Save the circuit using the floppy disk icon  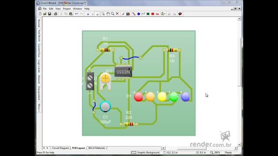pos(50,14)
